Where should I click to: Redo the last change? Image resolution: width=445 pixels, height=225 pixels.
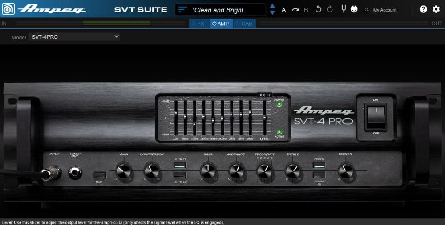tap(329, 9)
